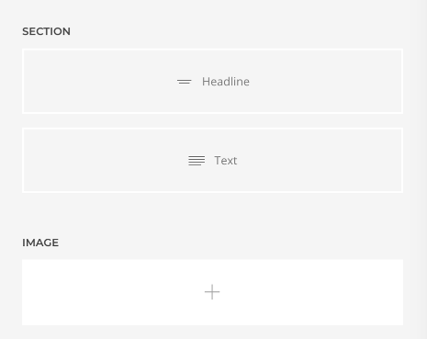This screenshot has width=427, height=339.
Task: Insert a new image via plus sign
Action: click(212, 292)
